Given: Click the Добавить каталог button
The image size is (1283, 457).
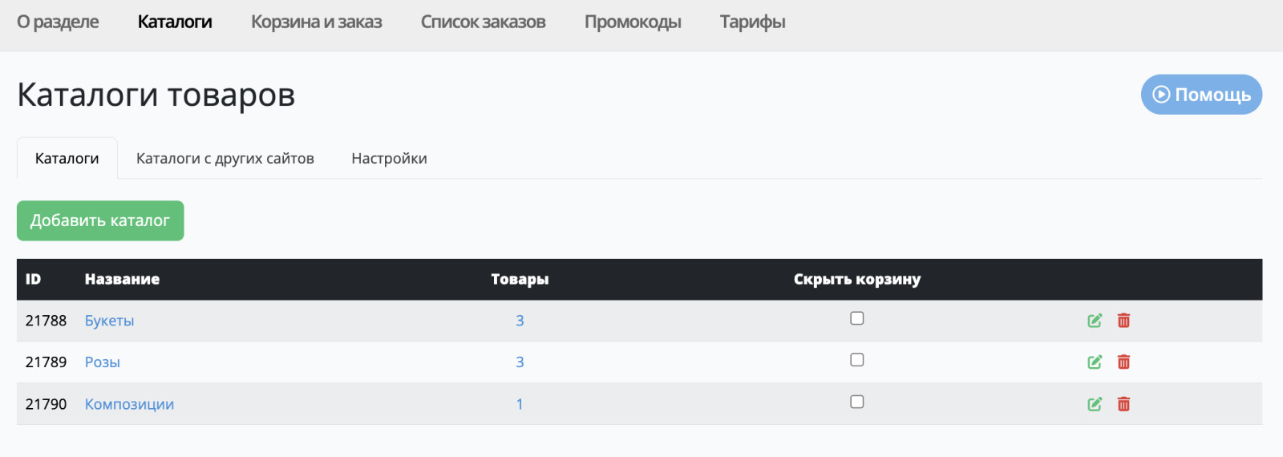Looking at the screenshot, I should click(x=100, y=220).
